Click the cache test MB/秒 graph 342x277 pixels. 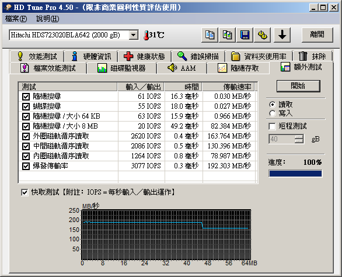click(166, 234)
